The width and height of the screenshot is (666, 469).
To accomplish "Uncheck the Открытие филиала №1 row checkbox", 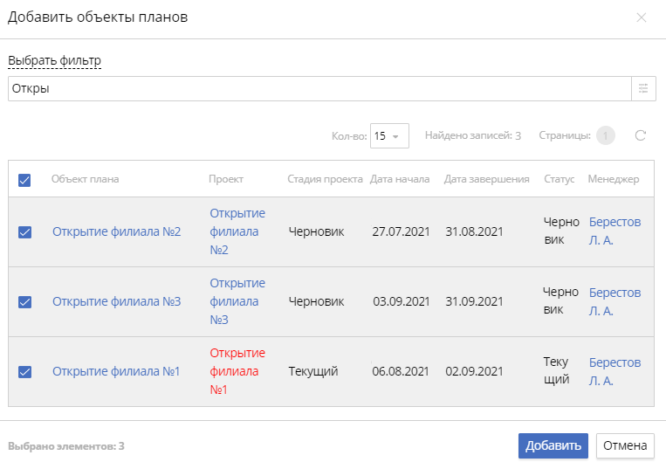I will [x=24, y=372].
